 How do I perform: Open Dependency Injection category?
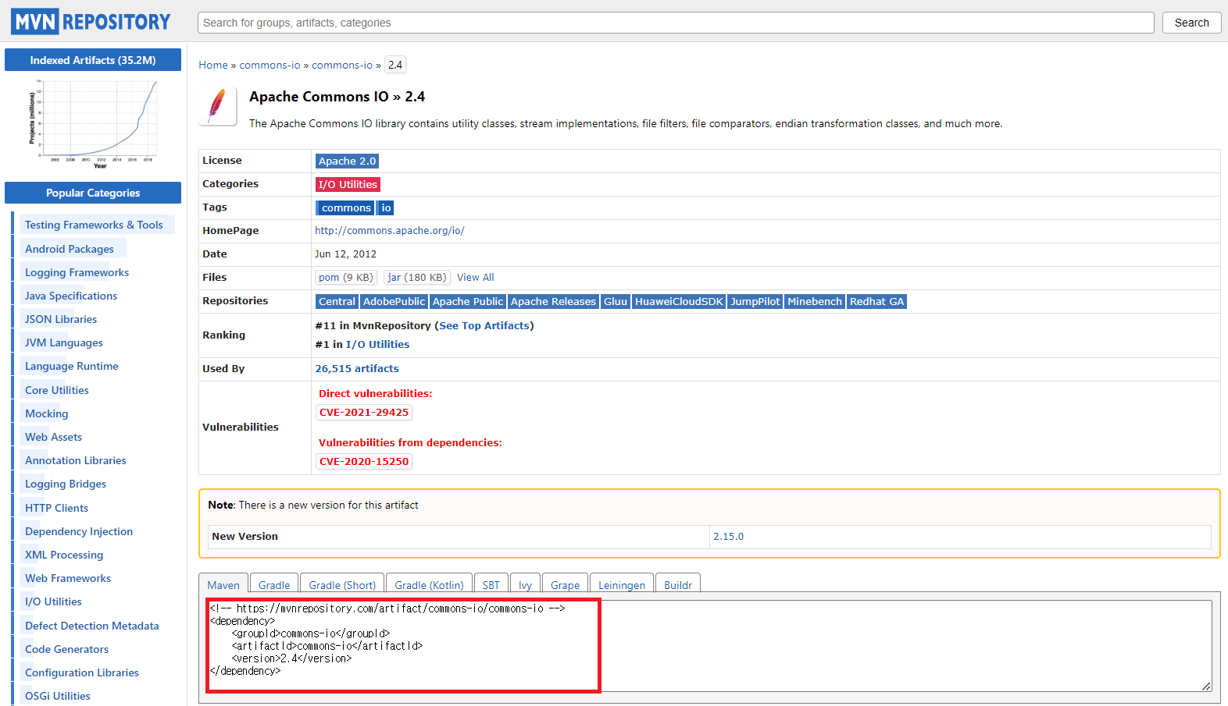pos(79,531)
